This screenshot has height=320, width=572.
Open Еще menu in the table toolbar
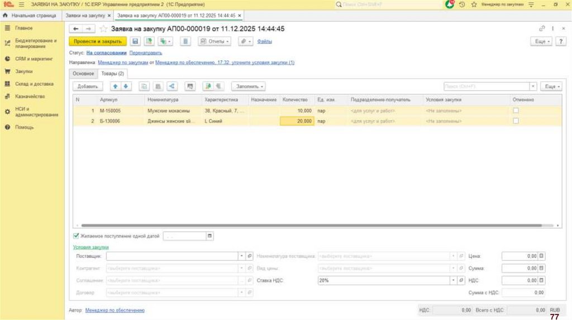click(551, 86)
